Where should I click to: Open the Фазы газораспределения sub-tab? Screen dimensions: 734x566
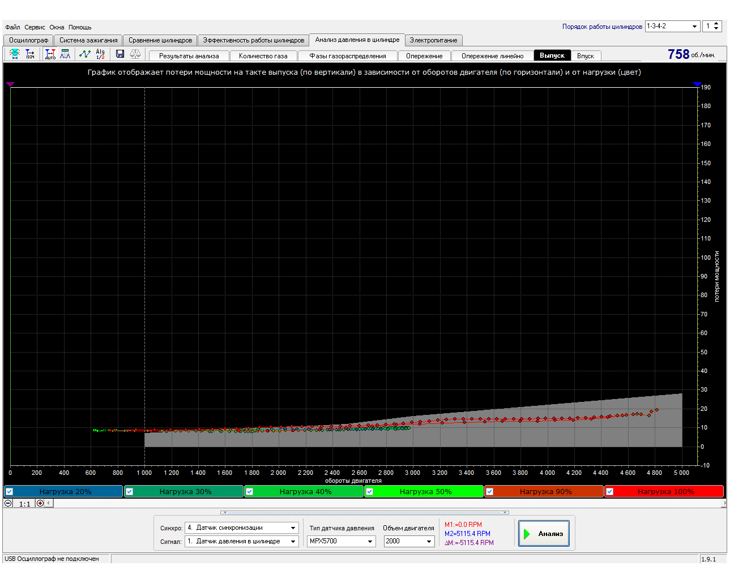tap(348, 56)
